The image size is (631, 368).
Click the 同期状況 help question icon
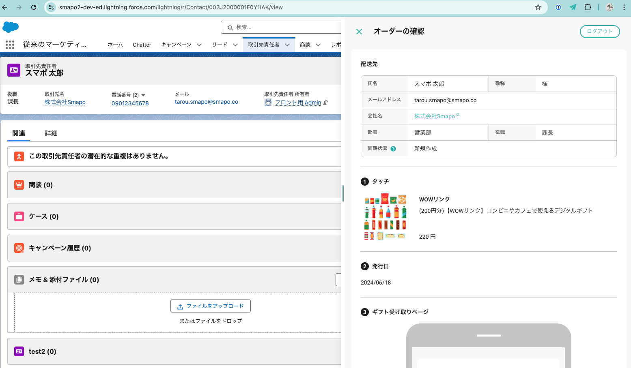click(393, 149)
